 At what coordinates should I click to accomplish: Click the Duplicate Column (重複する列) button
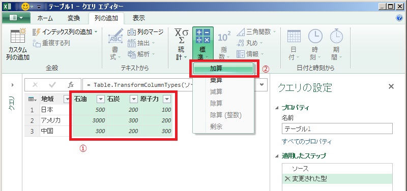tap(51, 43)
